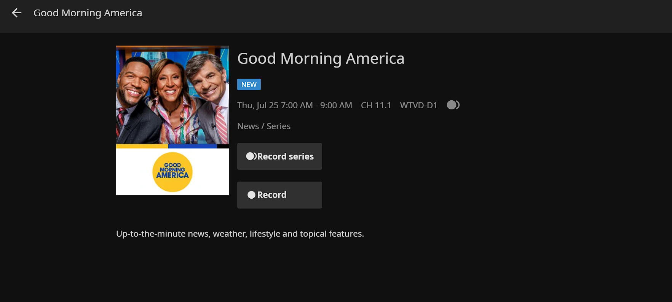Click the blue NEW badge
Image resolution: width=672 pixels, height=302 pixels.
point(249,84)
